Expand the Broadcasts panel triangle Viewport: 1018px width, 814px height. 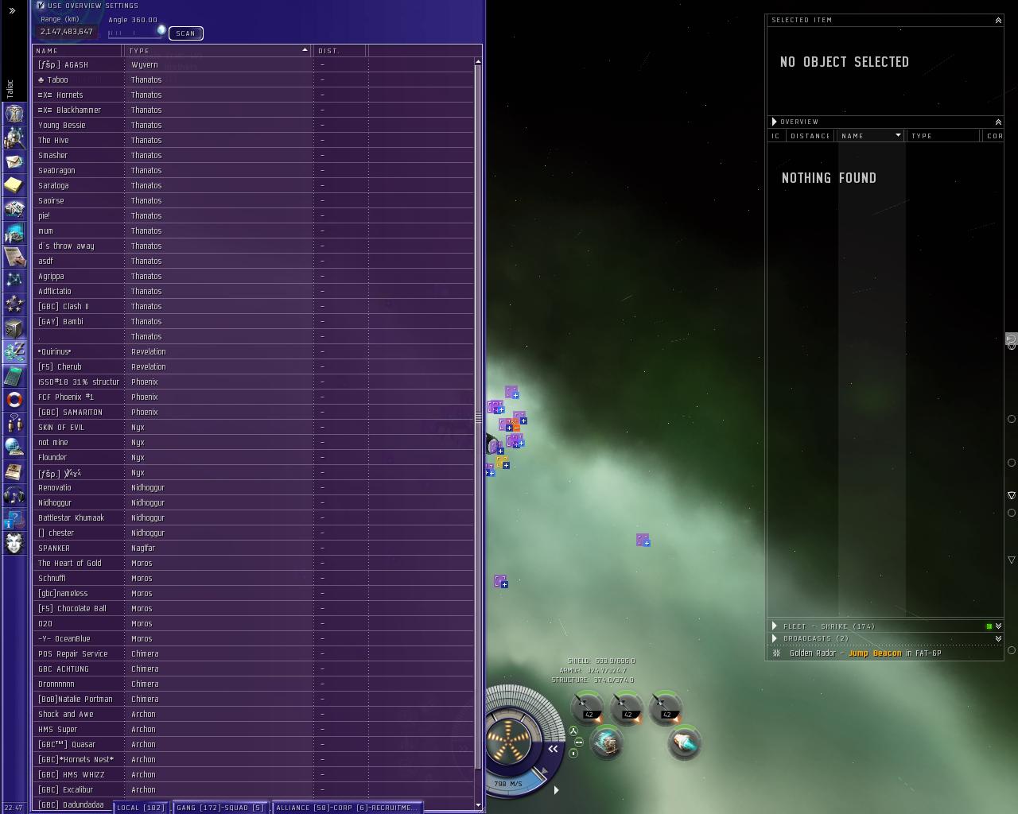[774, 638]
